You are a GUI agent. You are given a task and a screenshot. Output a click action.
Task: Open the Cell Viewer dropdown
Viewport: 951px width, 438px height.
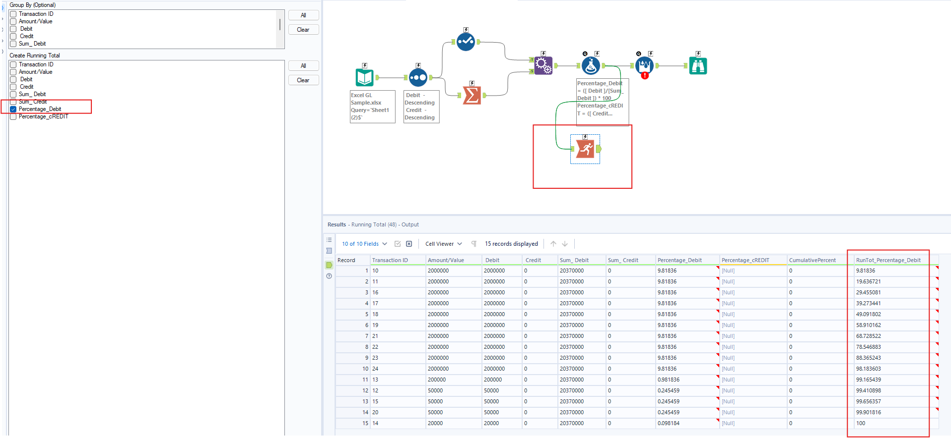pos(444,244)
